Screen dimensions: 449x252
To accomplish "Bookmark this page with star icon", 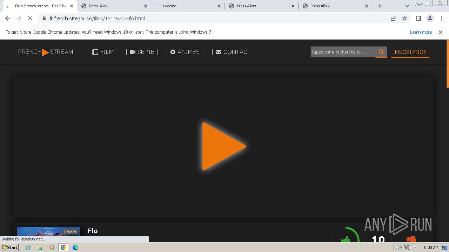I will click(x=405, y=18).
